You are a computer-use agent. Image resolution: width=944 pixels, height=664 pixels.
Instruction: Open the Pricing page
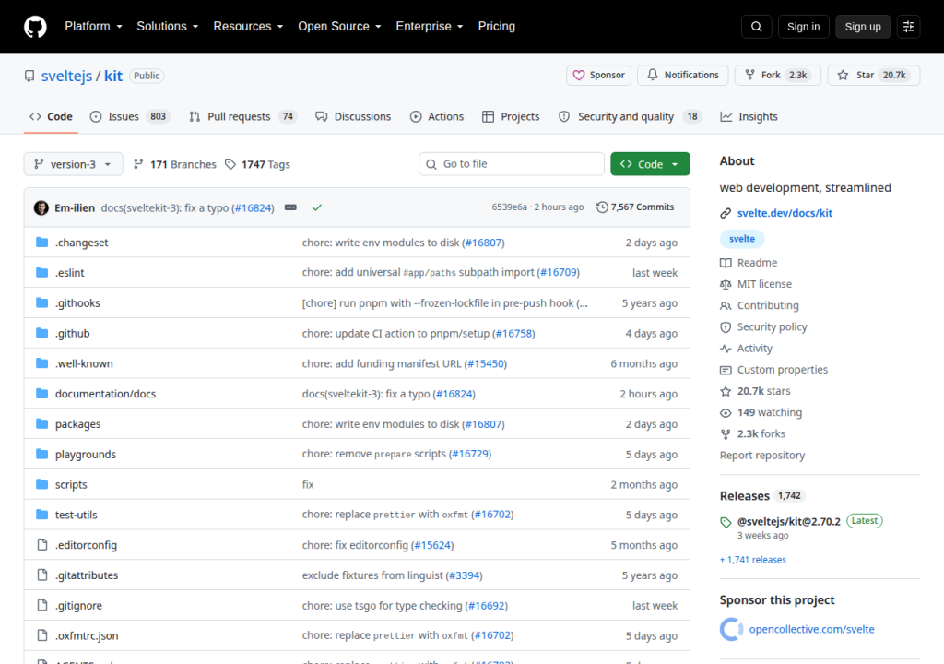coord(497,27)
